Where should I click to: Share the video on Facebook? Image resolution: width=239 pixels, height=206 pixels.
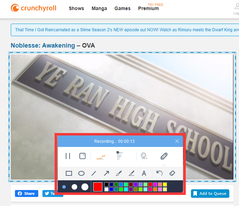(26, 193)
